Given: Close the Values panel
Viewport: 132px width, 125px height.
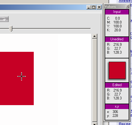Looking at the screenshot, I should [x=127, y=6].
